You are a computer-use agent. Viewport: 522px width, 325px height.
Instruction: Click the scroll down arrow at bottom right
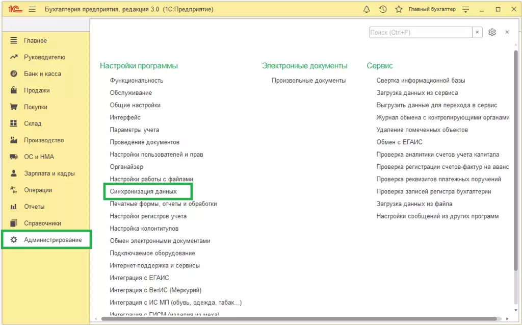[516, 311]
